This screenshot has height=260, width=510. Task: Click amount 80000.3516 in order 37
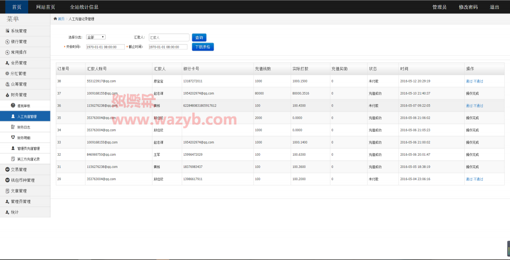click(301, 94)
